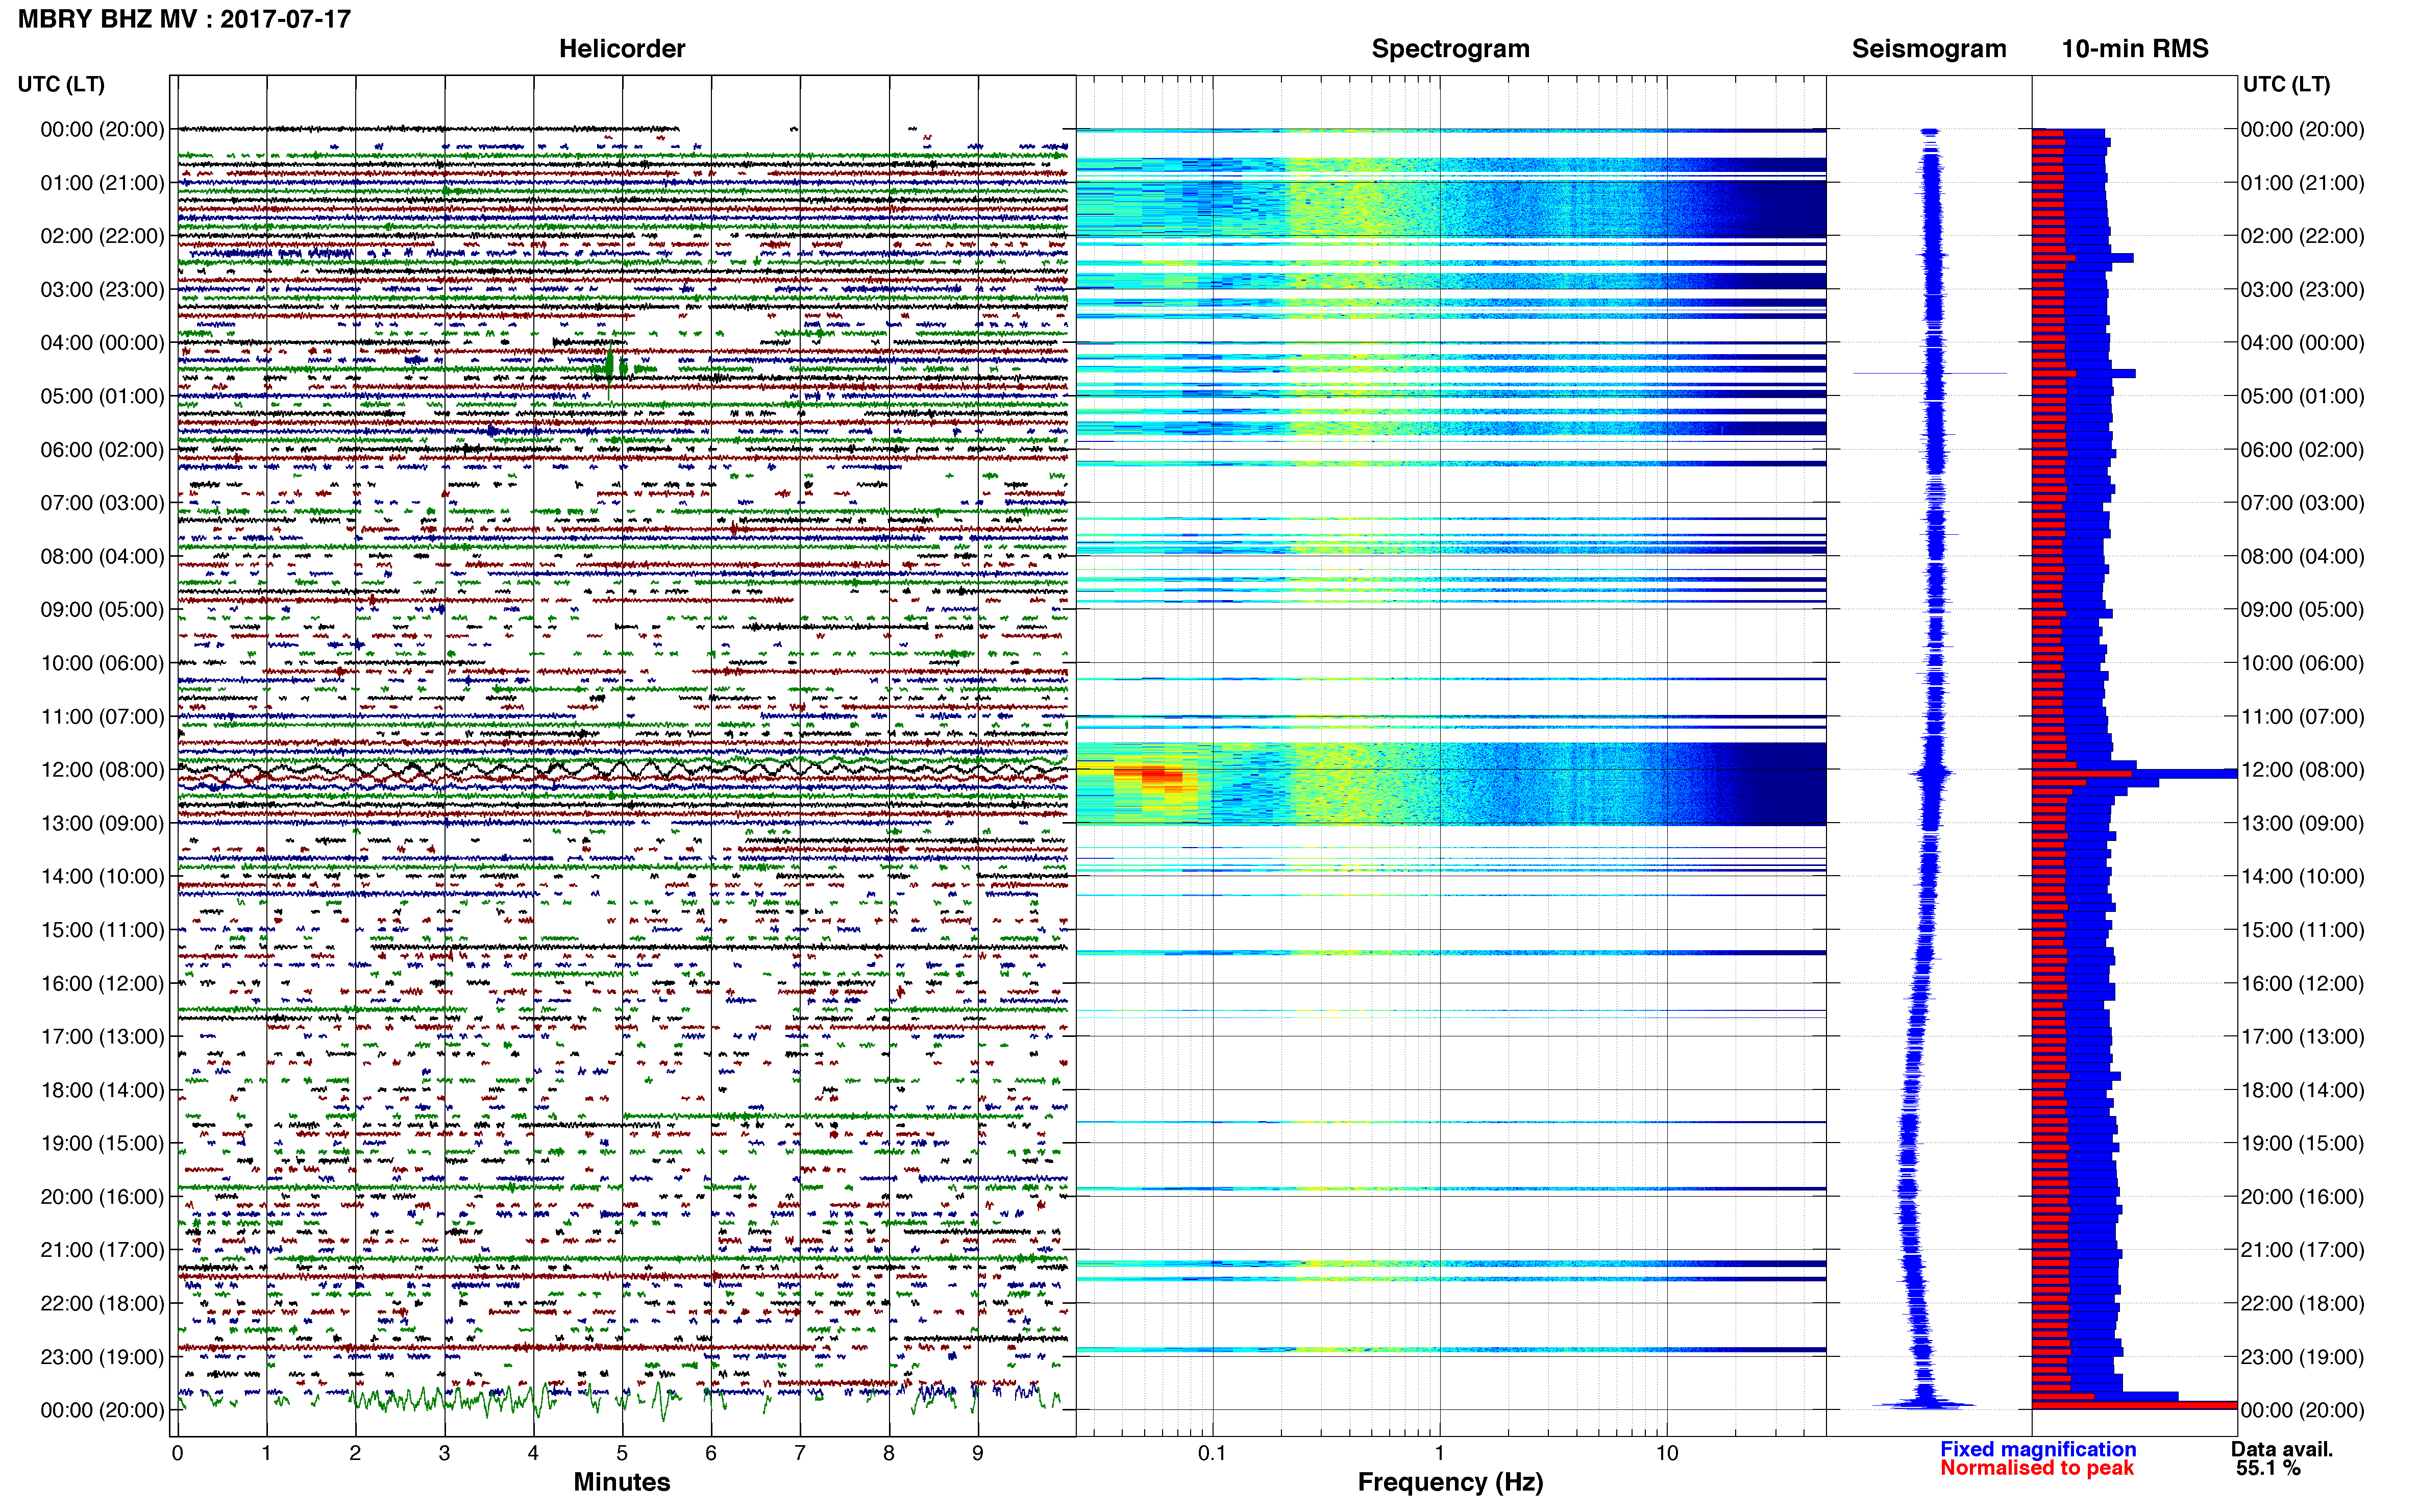Click the left time label '03:00 (23:00)'
This screenshot has height=1512, width=2419.
tap(102, 290)
